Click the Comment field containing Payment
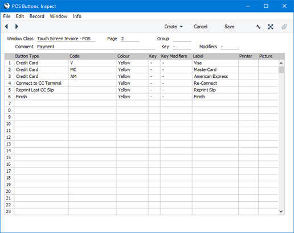The image size is (294, 233). click(96, 47)
